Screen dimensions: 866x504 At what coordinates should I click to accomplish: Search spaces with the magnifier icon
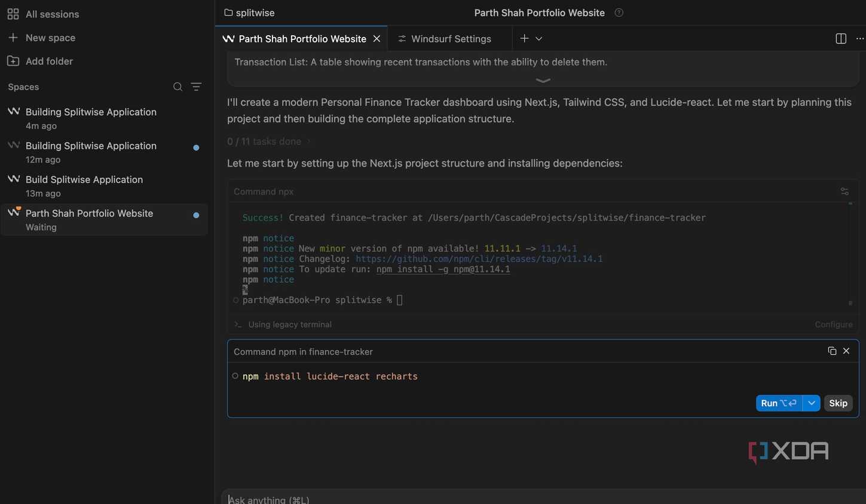pyautogui.click(x=178, y=87)
